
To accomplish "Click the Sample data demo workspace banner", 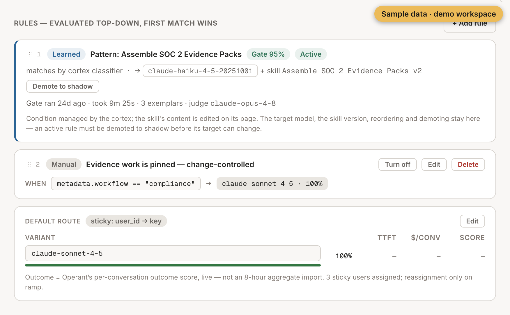I will click(439, 14).
